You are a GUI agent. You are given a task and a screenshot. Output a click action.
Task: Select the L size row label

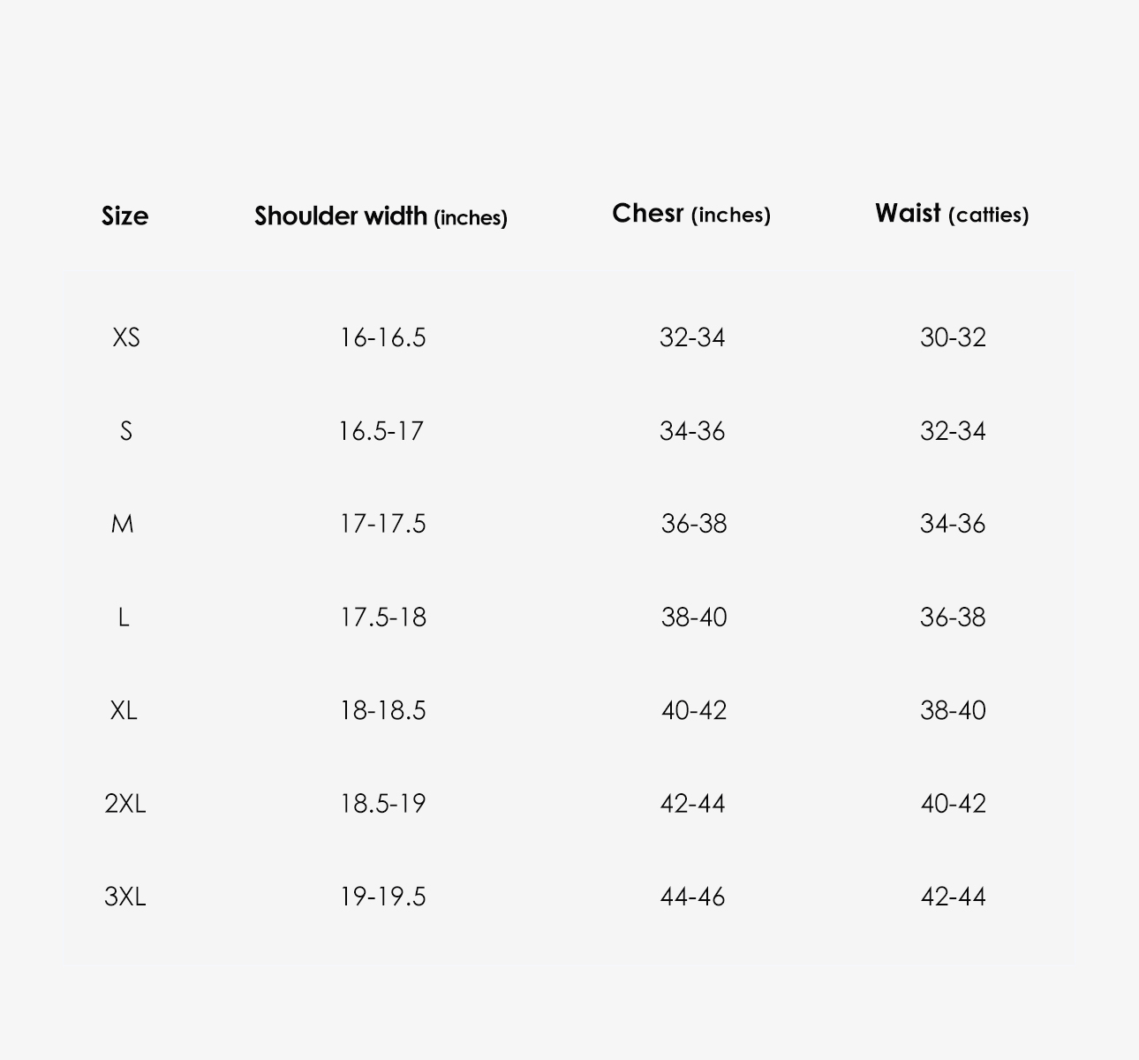124,617
